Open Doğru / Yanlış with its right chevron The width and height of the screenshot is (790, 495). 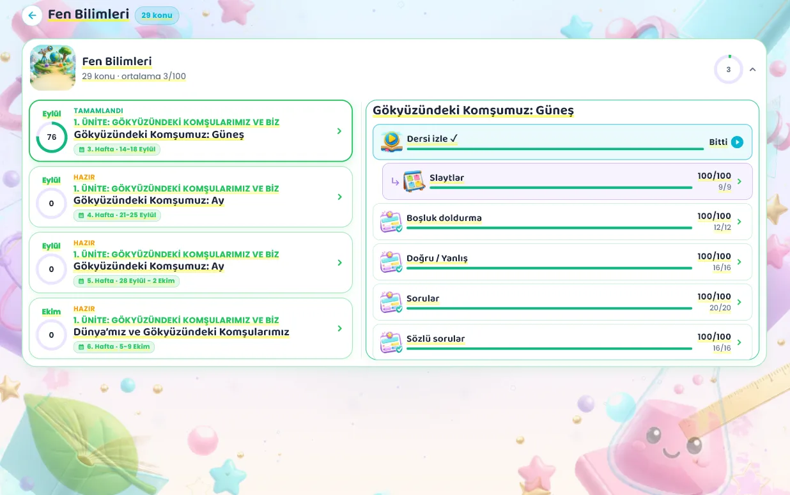tap(740, 262)
